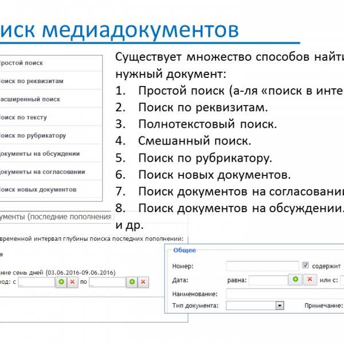Select 'Простой поиск' menu item

point(22,63)
